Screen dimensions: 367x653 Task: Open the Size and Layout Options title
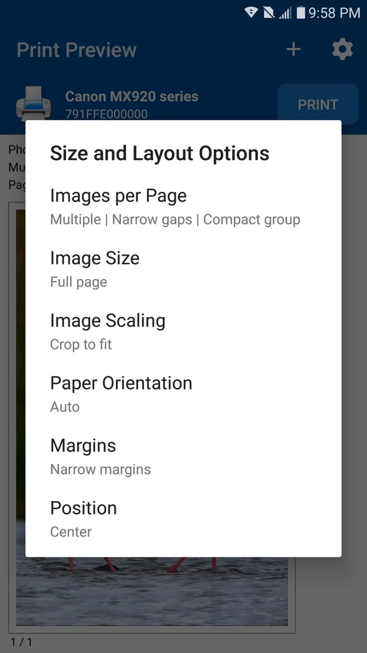[160, 153]
